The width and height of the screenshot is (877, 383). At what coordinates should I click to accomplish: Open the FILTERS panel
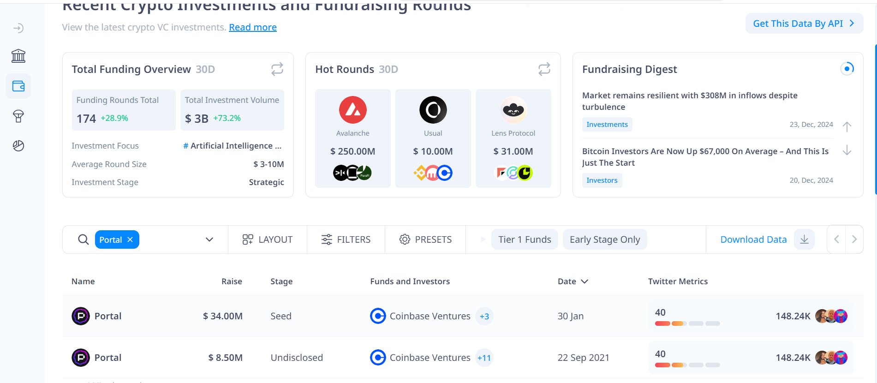coord(346,239)
